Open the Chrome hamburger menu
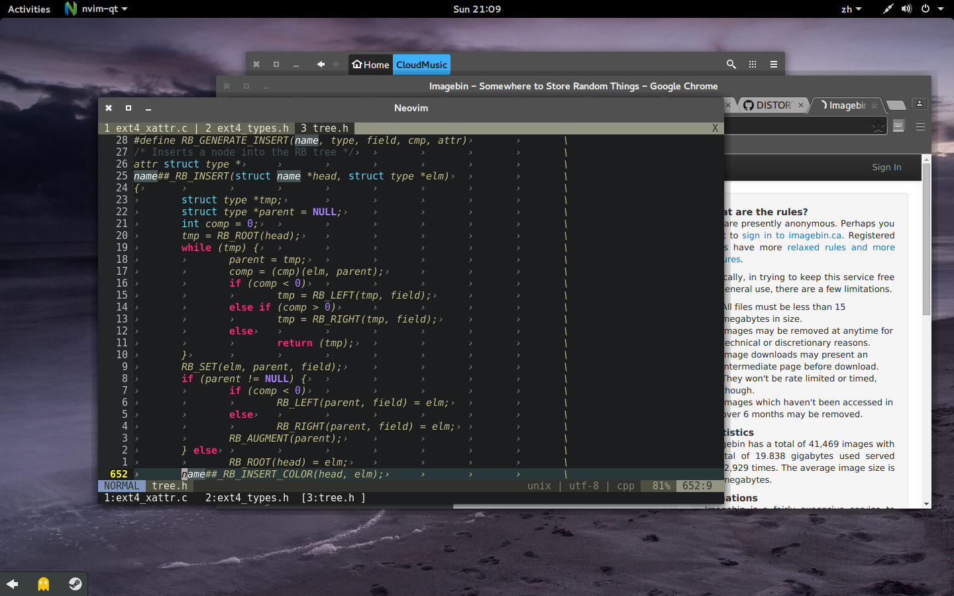Image resolution: width=954 pixels, height=596 pixels. [x=920, y=126]
